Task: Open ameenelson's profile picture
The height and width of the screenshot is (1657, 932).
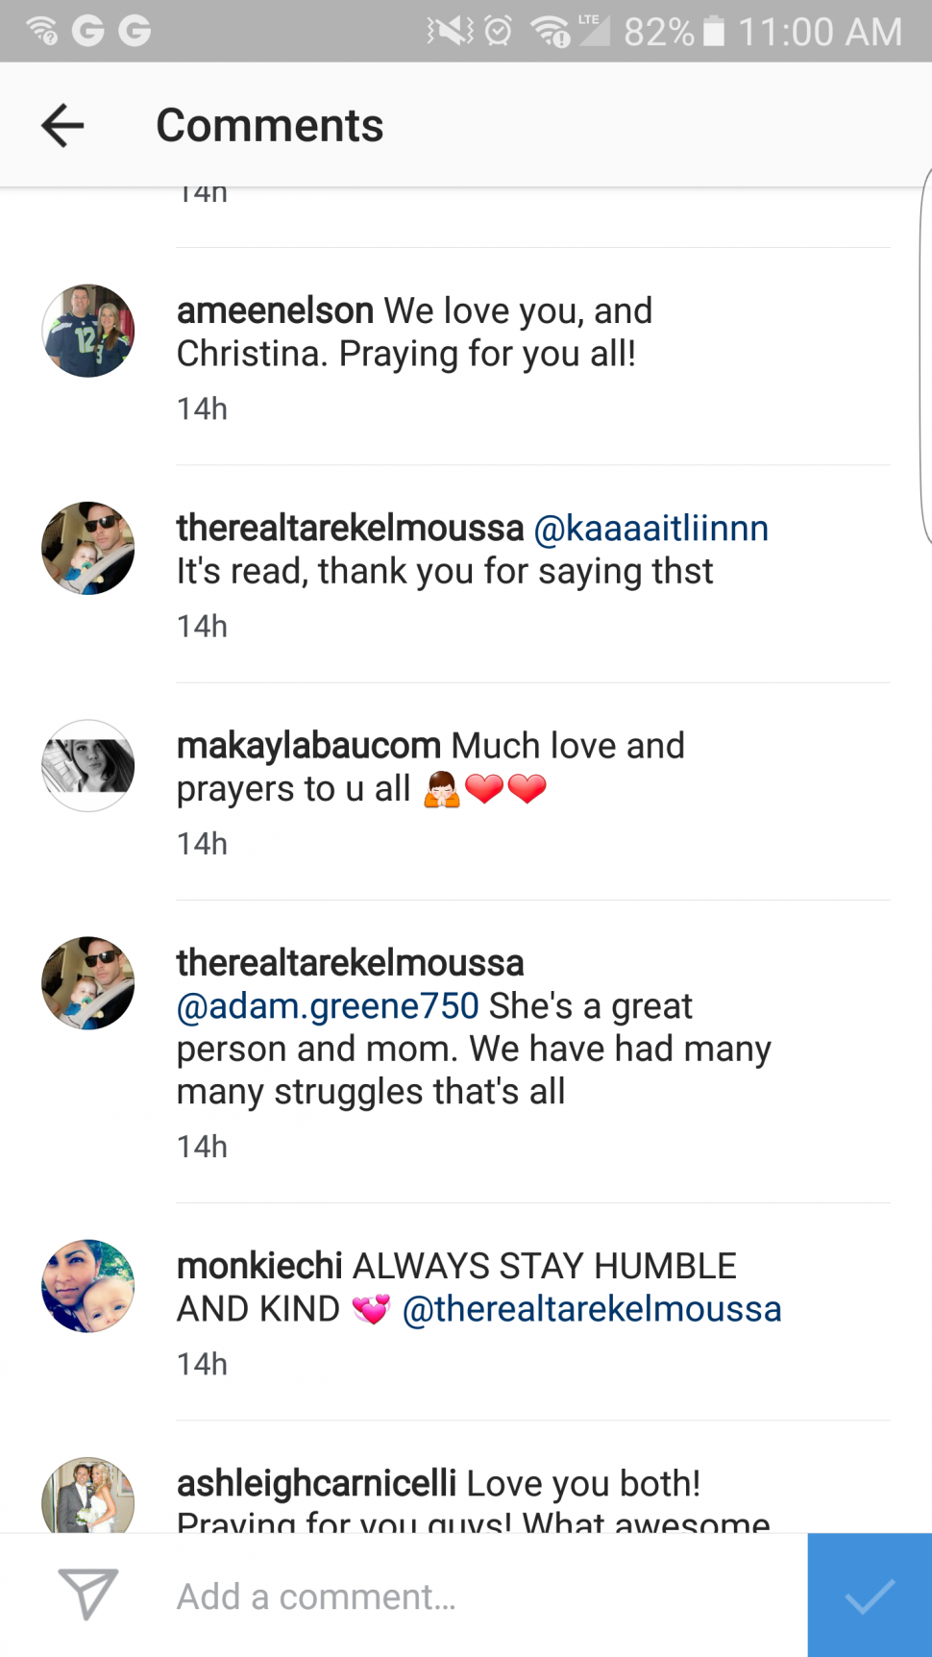Action: 88,331
